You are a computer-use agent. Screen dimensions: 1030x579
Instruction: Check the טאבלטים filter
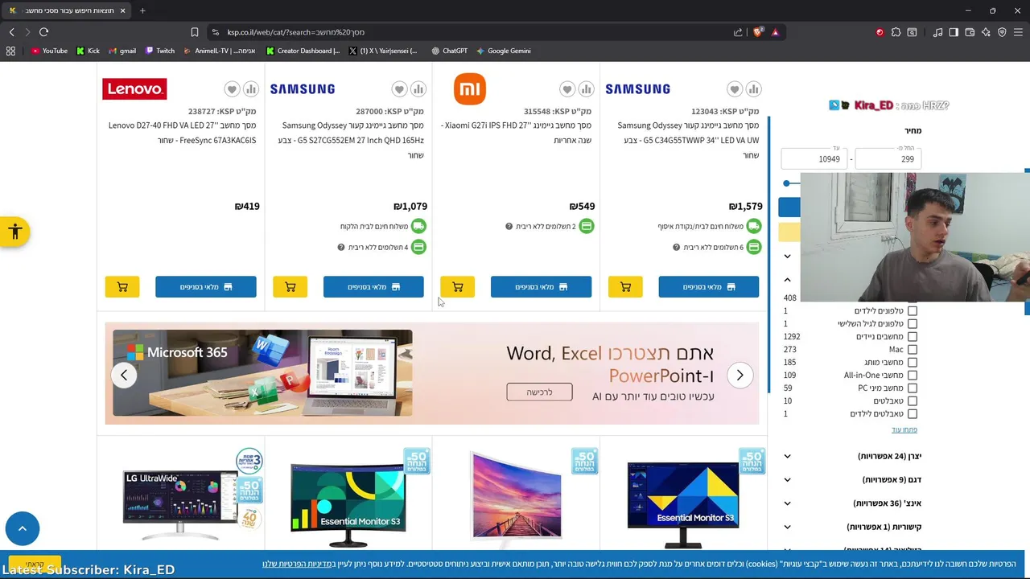913,400
